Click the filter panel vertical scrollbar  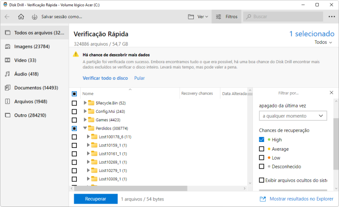[336, 144]
